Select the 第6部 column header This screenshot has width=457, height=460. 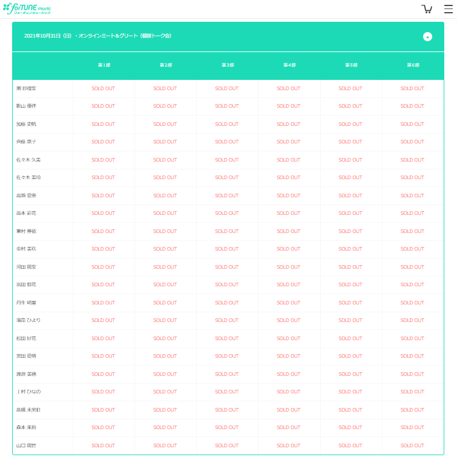pyautogui.click(x=412, y=65)
